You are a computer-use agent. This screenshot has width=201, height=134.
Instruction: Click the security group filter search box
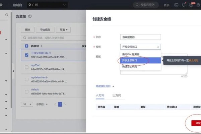click(x=53, y=38)
